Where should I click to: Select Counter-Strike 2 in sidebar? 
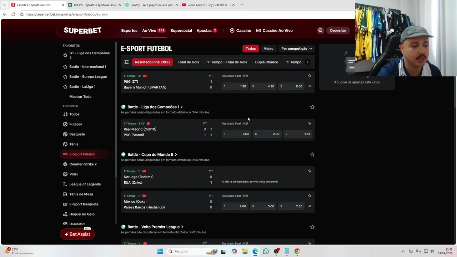pos(83,164)
